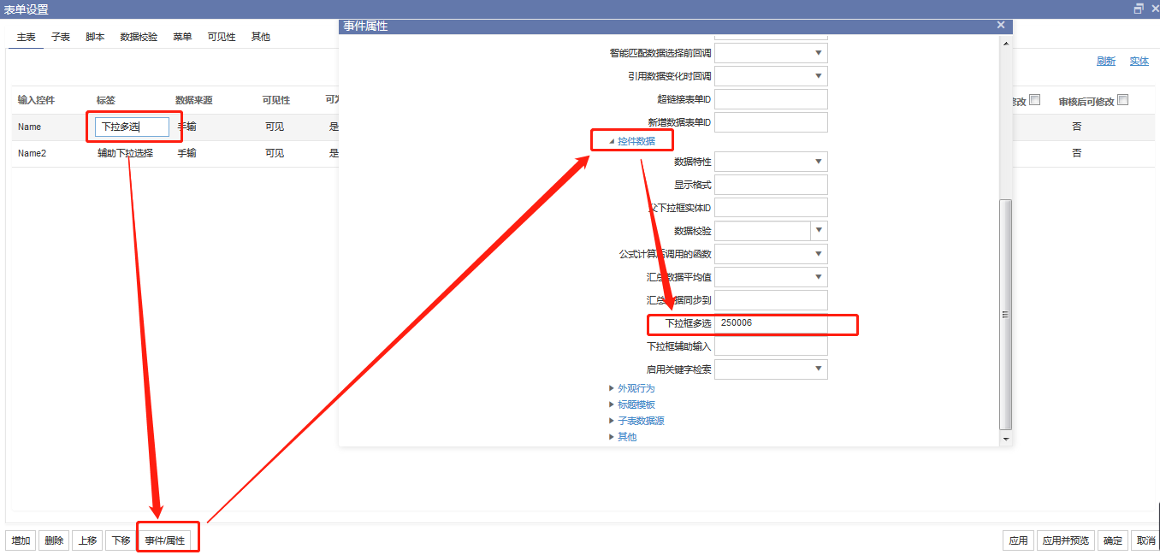Screen dimensions: 1160x555
Task: Open the 数据校验 dropdown in properties panel
Action: click(x=819, y=230)
